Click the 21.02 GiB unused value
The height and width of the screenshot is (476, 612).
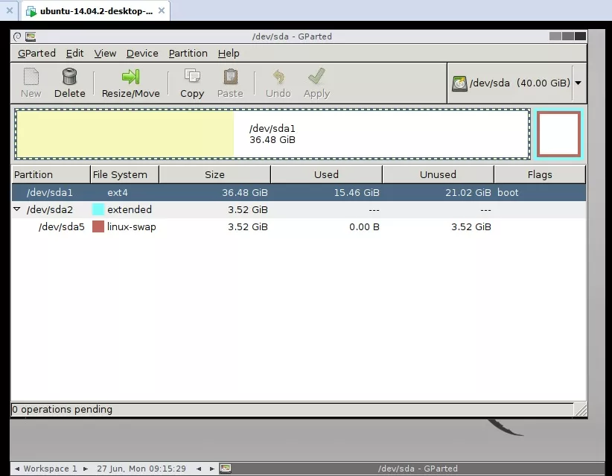point(468,192)
